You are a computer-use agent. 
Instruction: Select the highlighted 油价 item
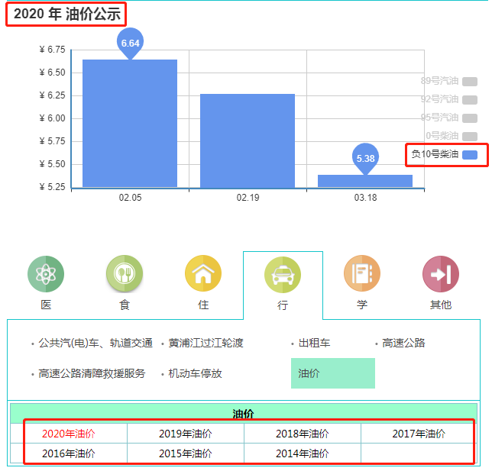[x=333, y=373]
